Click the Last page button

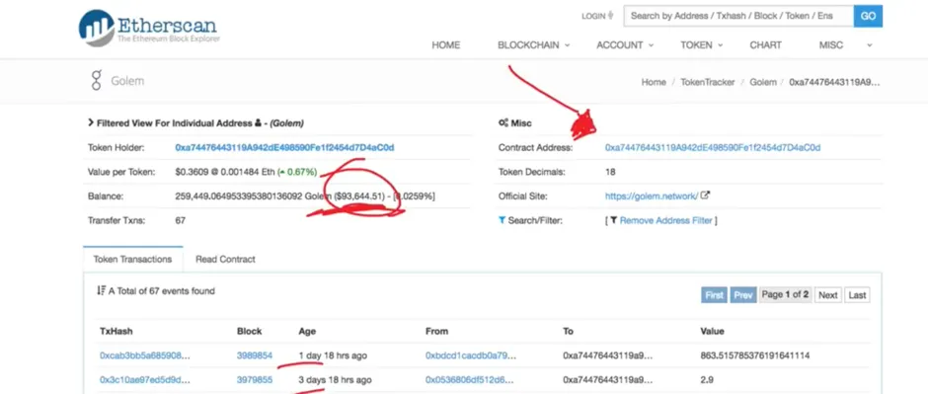pos(857,294)
